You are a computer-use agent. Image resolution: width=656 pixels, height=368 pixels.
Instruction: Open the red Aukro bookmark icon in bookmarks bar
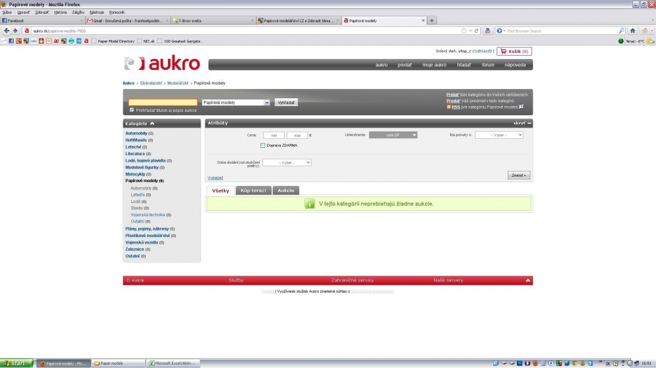(86, 41)
